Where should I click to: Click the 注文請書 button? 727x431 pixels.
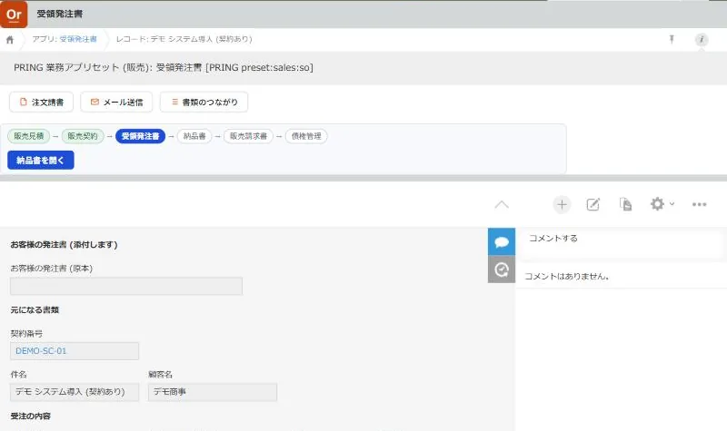pyautogui.click(x=41, y=102)
